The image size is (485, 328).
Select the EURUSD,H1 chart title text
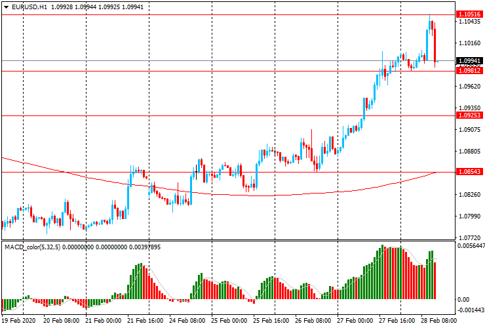click(x=29, y=7)
